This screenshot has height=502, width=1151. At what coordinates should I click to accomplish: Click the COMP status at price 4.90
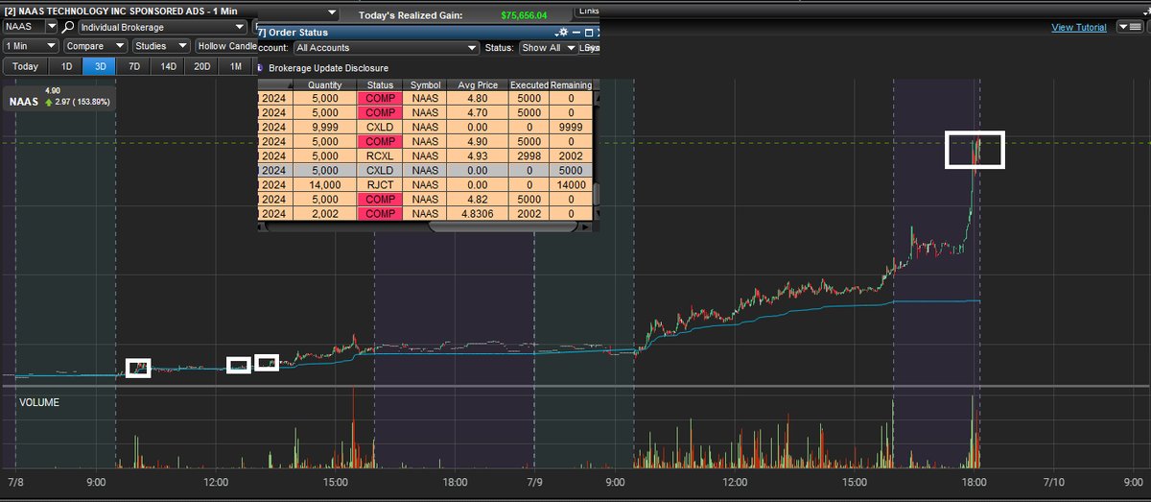(381, 140)
